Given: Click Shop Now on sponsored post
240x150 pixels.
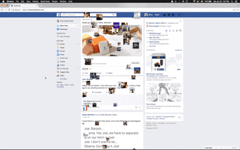Looking at the screenshot, I should (136, 63).
